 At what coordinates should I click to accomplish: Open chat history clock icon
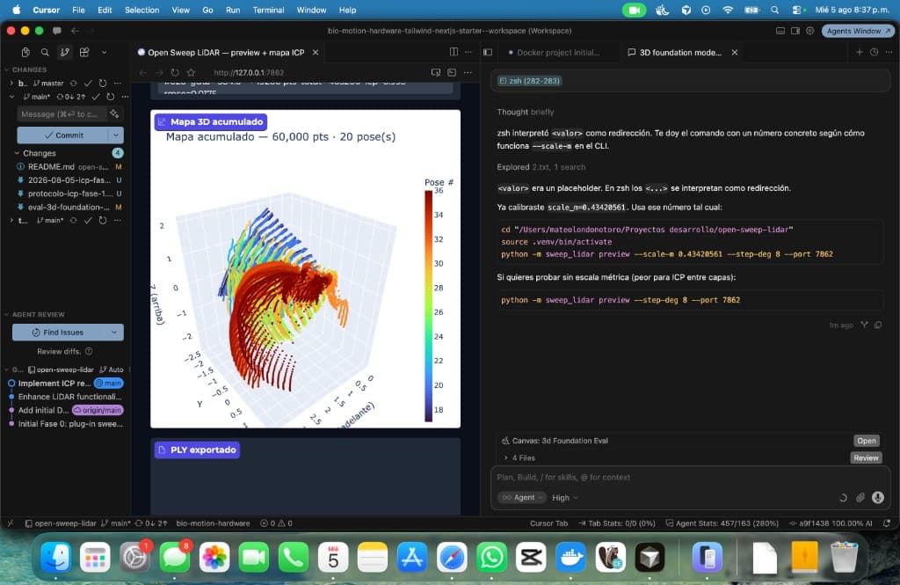pos(874,52)
